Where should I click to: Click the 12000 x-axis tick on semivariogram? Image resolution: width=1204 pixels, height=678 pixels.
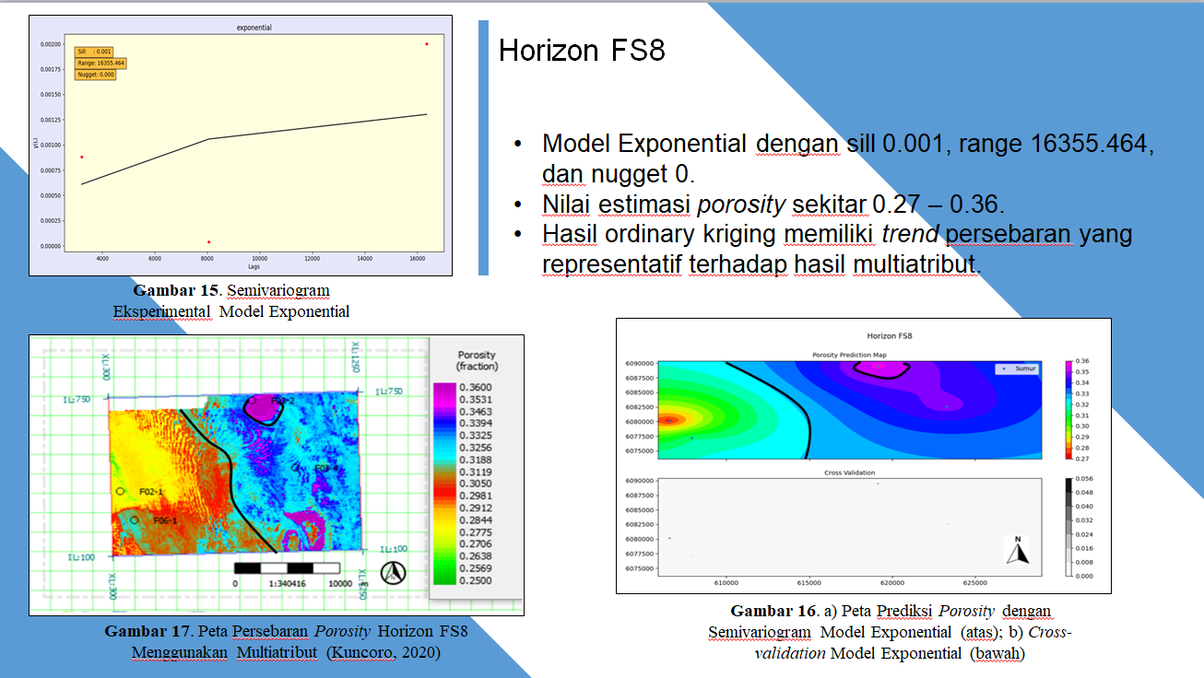[x=313, y=258]
